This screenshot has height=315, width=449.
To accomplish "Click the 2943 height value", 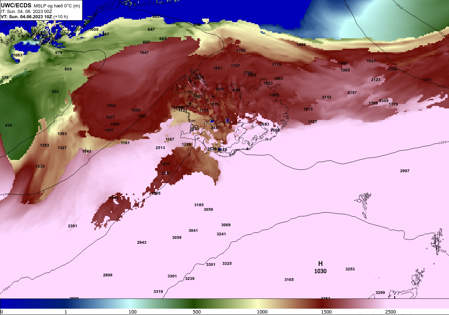I will [x=142, y=242].
